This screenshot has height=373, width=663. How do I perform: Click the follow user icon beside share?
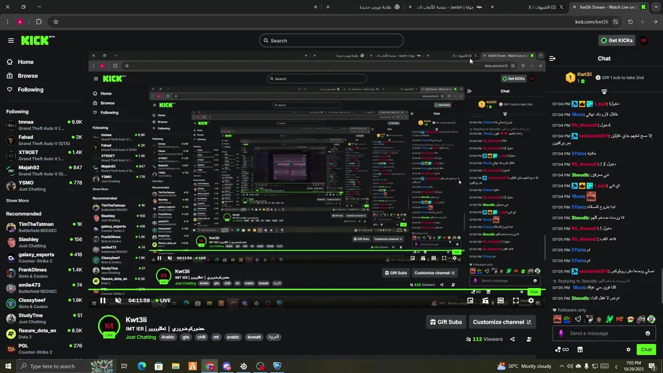tap(529, 339)
